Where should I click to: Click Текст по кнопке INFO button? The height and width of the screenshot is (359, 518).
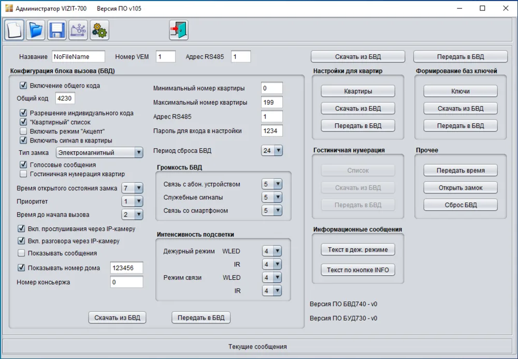click(358, 270)
